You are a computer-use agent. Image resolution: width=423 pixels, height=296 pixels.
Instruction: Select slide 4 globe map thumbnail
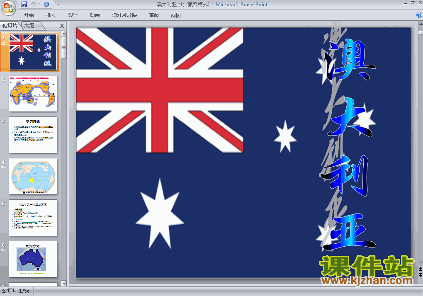[33, 176]
